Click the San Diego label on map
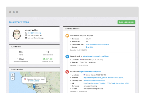The height and width of the screenshot is (100, 142). (x=40, y=92)
